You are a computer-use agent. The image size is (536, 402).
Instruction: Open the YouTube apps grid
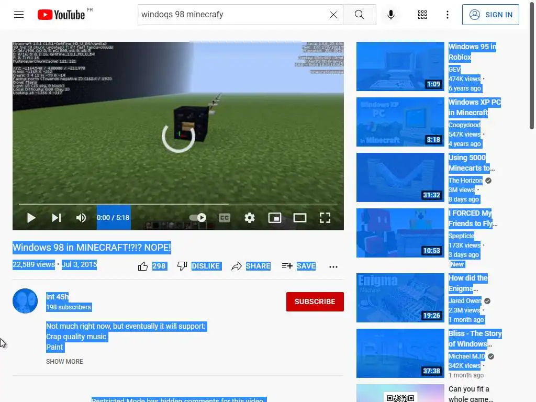(x=422, y=15)
